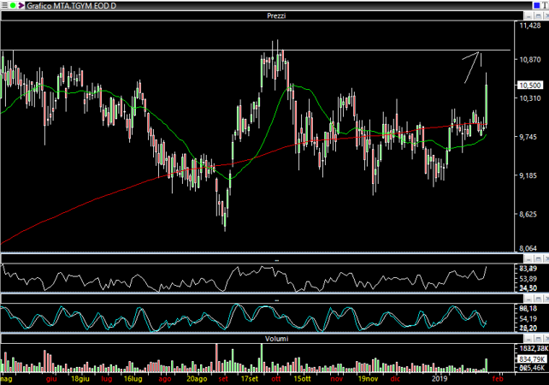Click the lug date label
The width and height of the screenshot is (549, 385).
click(106, 379)
